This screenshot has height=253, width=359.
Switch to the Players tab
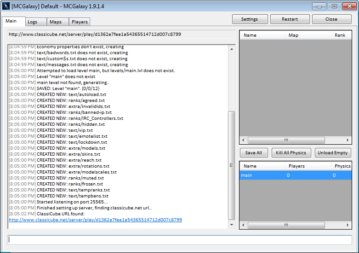[x=80, y=22]
